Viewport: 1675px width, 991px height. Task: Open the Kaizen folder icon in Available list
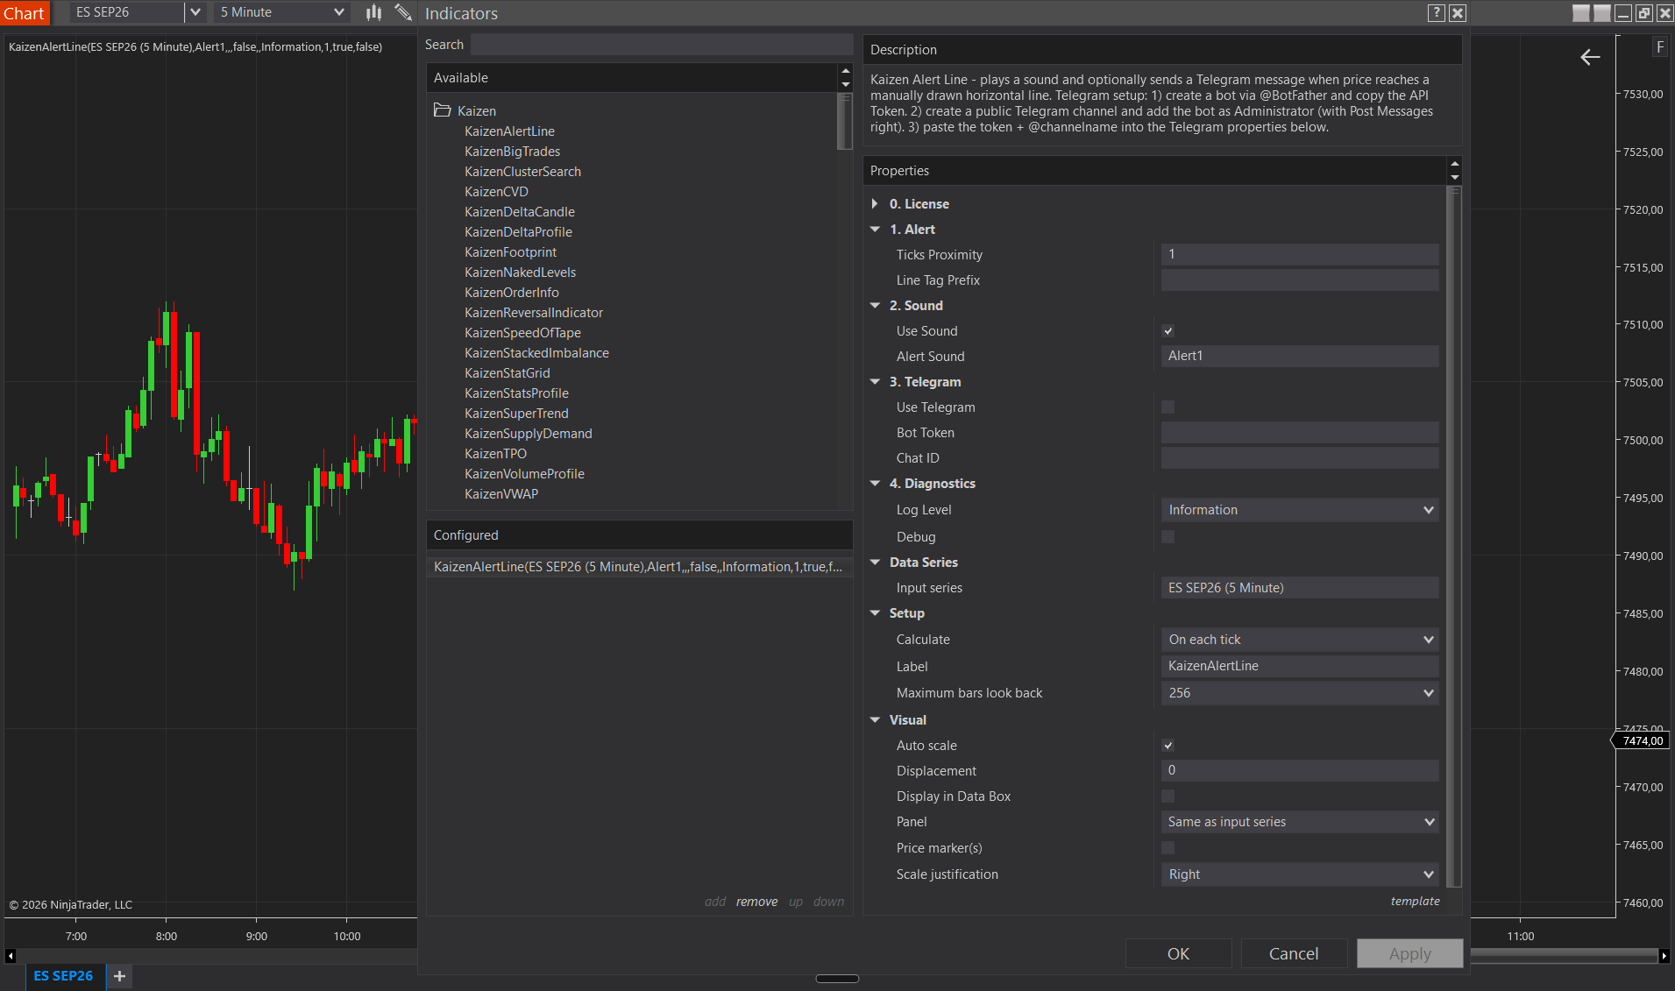point(443,110)
